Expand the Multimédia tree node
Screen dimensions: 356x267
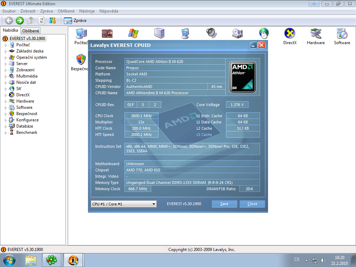pos(6,76)
